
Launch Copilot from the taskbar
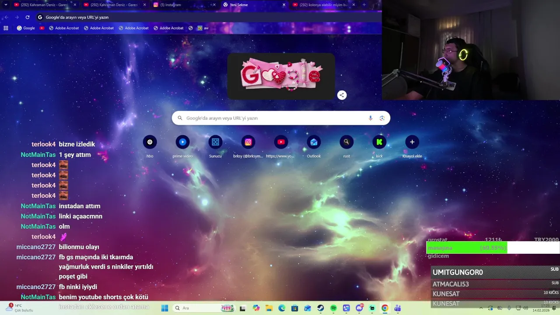coord(256,308)
